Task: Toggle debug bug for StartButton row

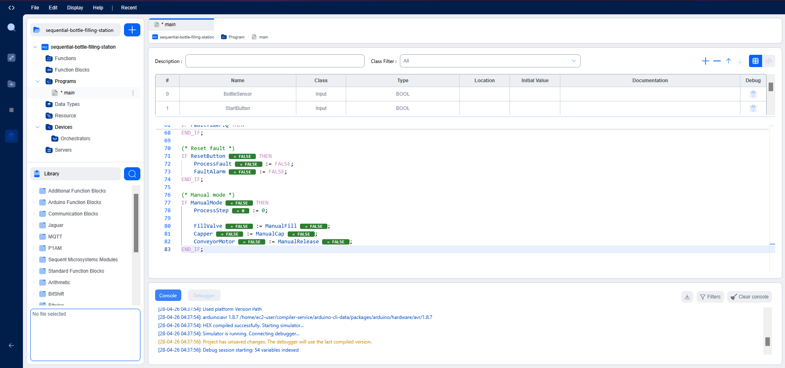Action: click(753, 108)
